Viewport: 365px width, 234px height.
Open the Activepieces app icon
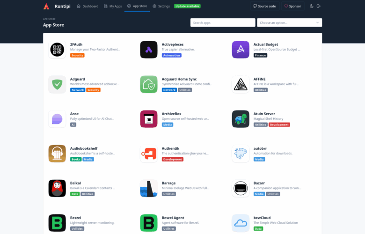149,50
